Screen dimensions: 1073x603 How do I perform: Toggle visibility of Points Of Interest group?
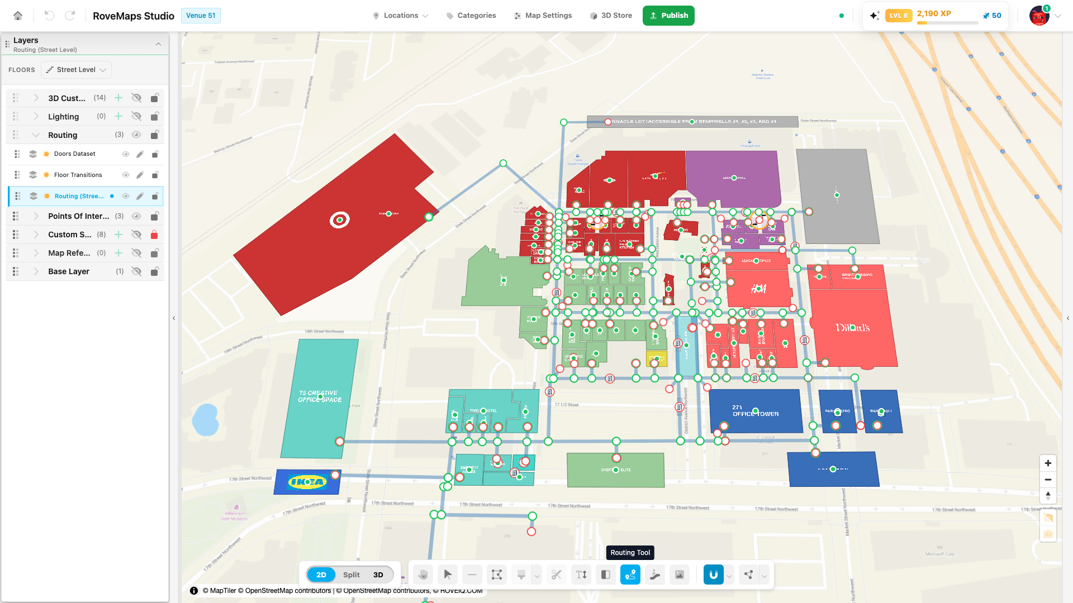click(x=136, y=216)
